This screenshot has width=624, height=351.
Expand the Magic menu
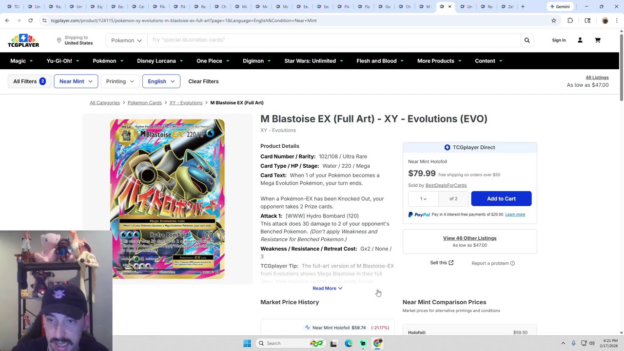22,61
